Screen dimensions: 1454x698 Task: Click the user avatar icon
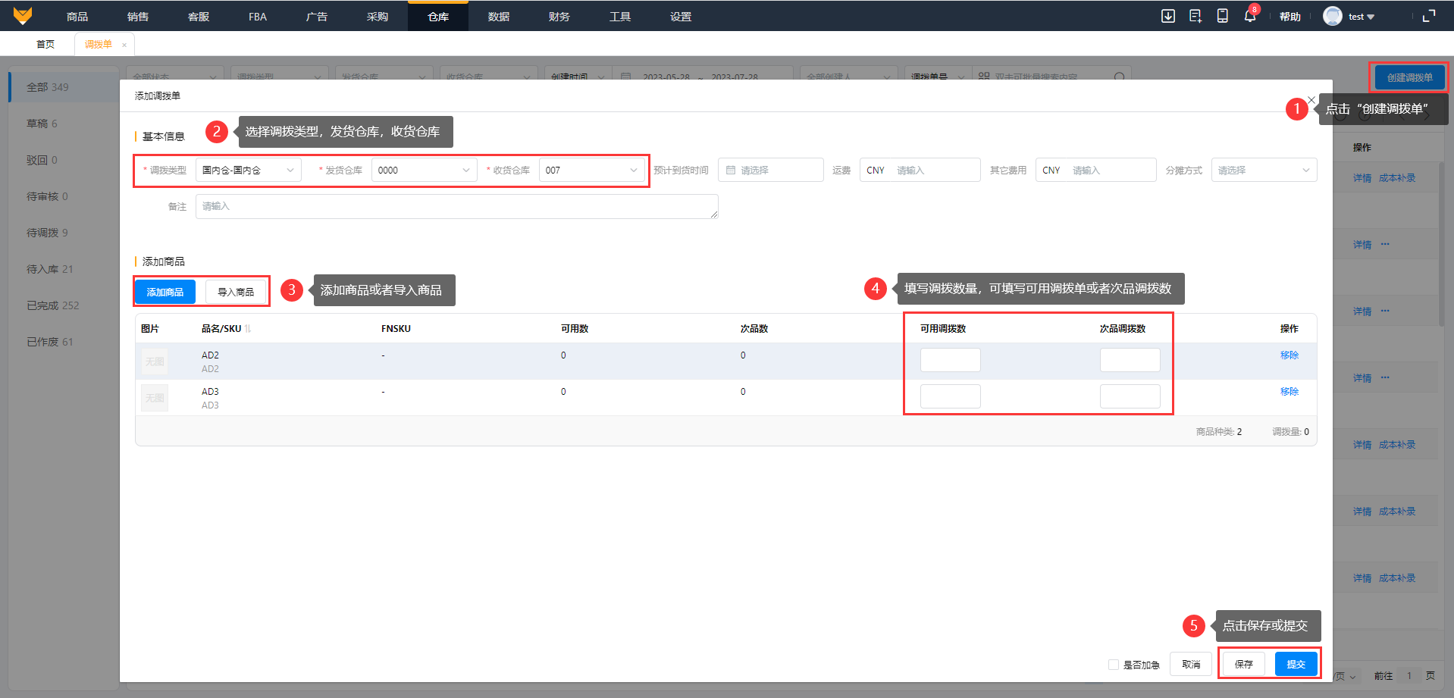(x=1332, y=16)
